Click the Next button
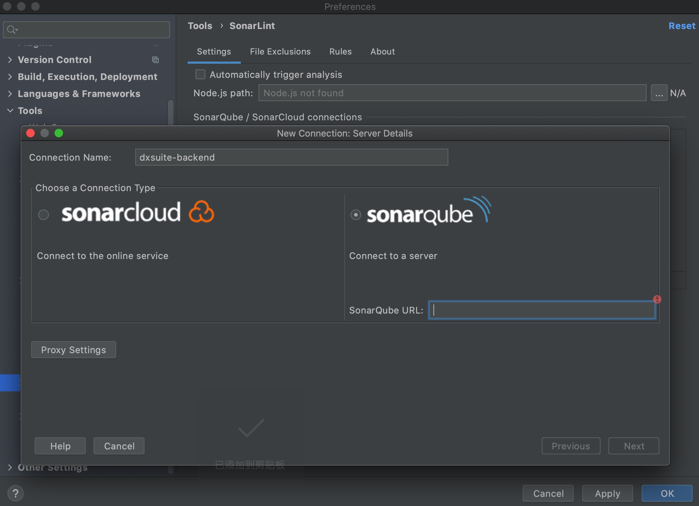Viewport: 699px width, 506px height. (x=634, y=446)
